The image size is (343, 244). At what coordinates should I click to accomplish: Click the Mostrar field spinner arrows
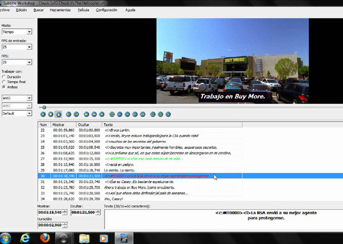pyautogui.click(x=65, y=213)
